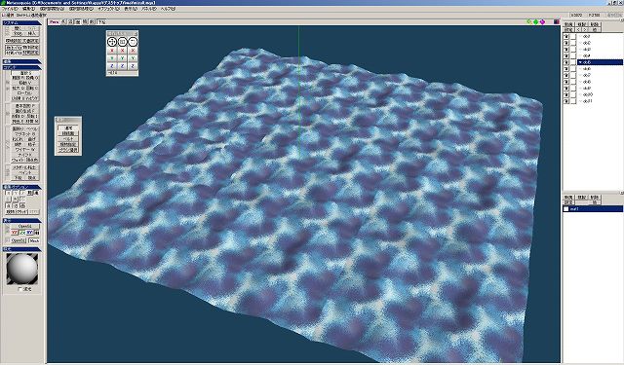Select the obj9 row in object list
The height and width of the screenshot is (365, 624).
pyautogui.click(x=601, y=89)
